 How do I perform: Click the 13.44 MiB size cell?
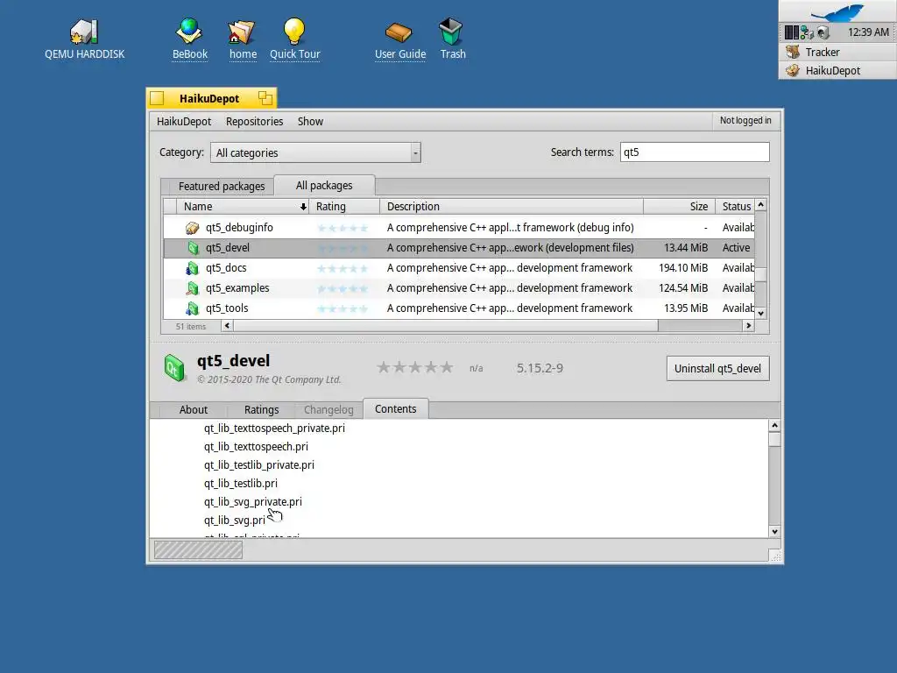(685, 248)
